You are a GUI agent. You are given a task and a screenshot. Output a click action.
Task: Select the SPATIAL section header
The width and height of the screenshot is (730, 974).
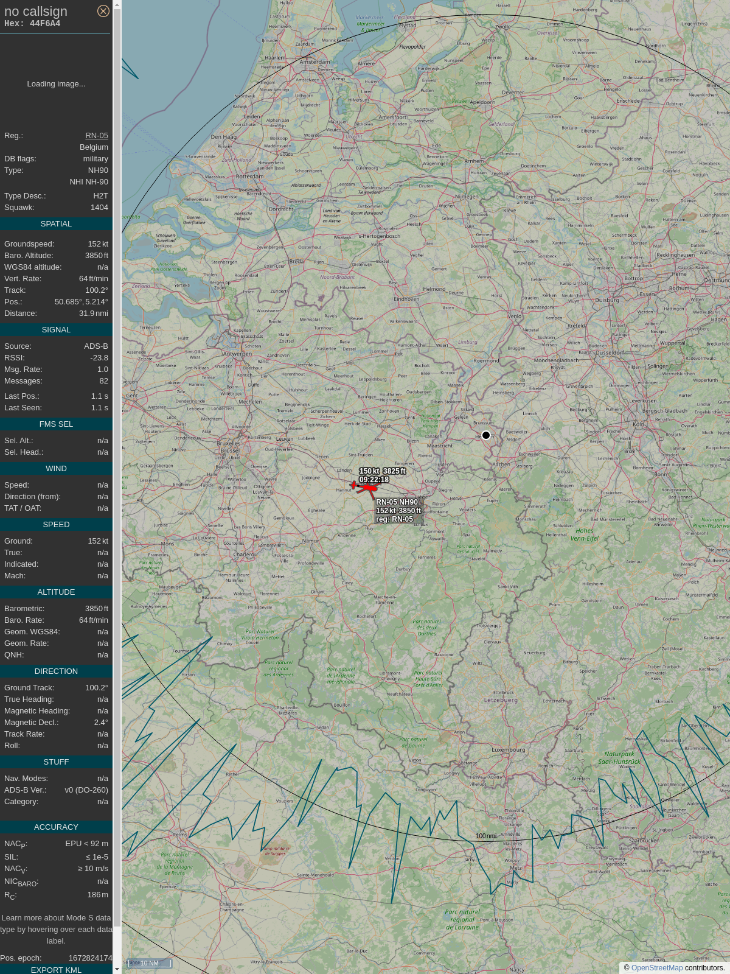[56, 224]
